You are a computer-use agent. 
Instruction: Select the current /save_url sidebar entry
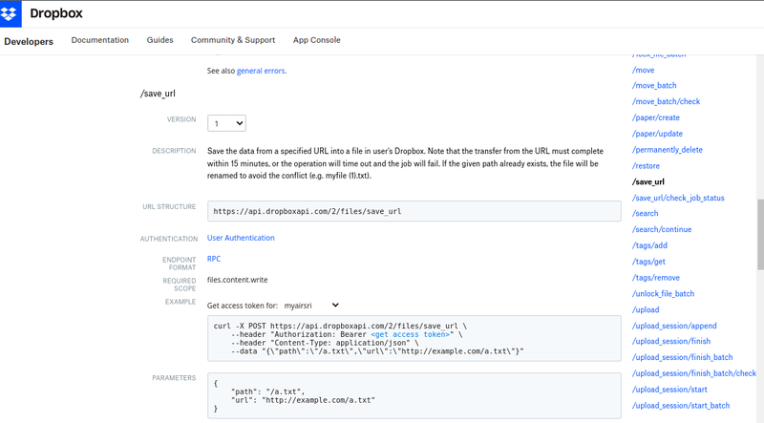[x=648, y=181]
